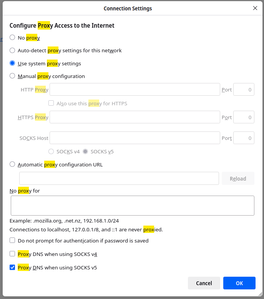Enable Manual proxy configuration

[13, 76]
